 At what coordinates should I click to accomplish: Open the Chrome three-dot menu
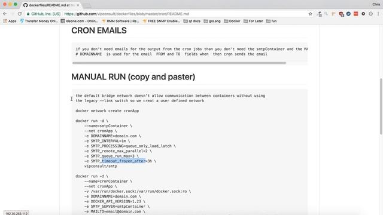point(378,14)
